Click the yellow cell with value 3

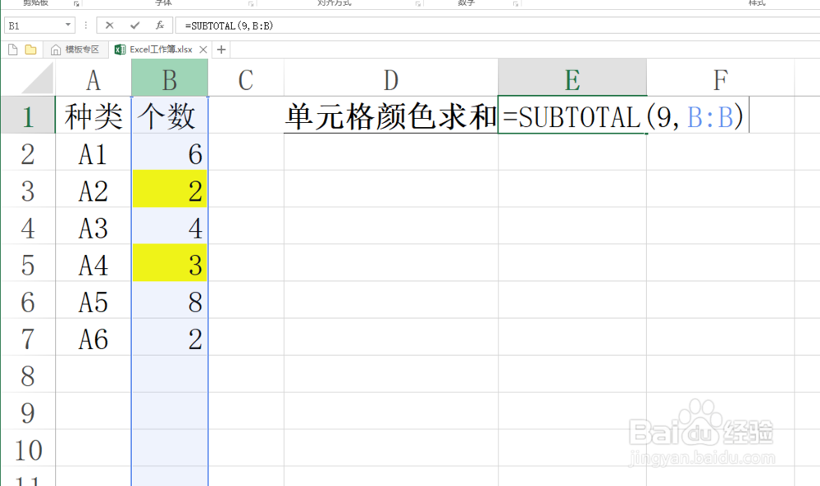pyautogui.click(x=170, y=263)
